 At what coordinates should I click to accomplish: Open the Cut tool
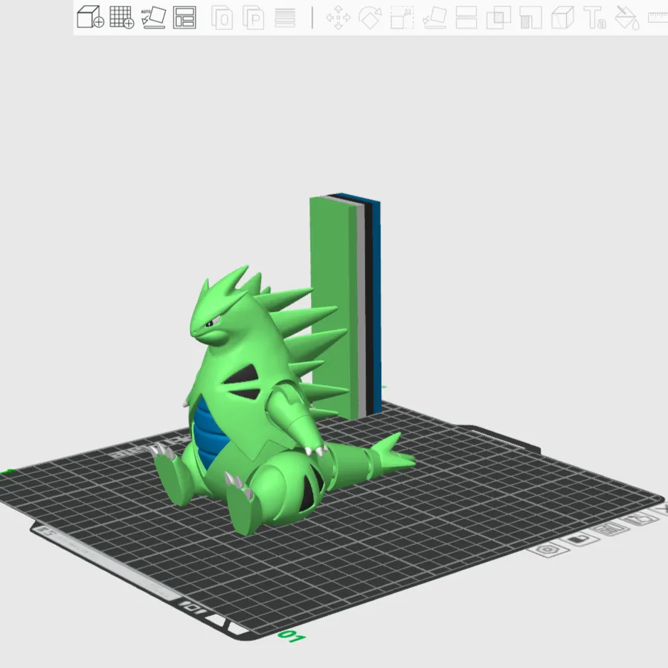[x=467, y=18]
